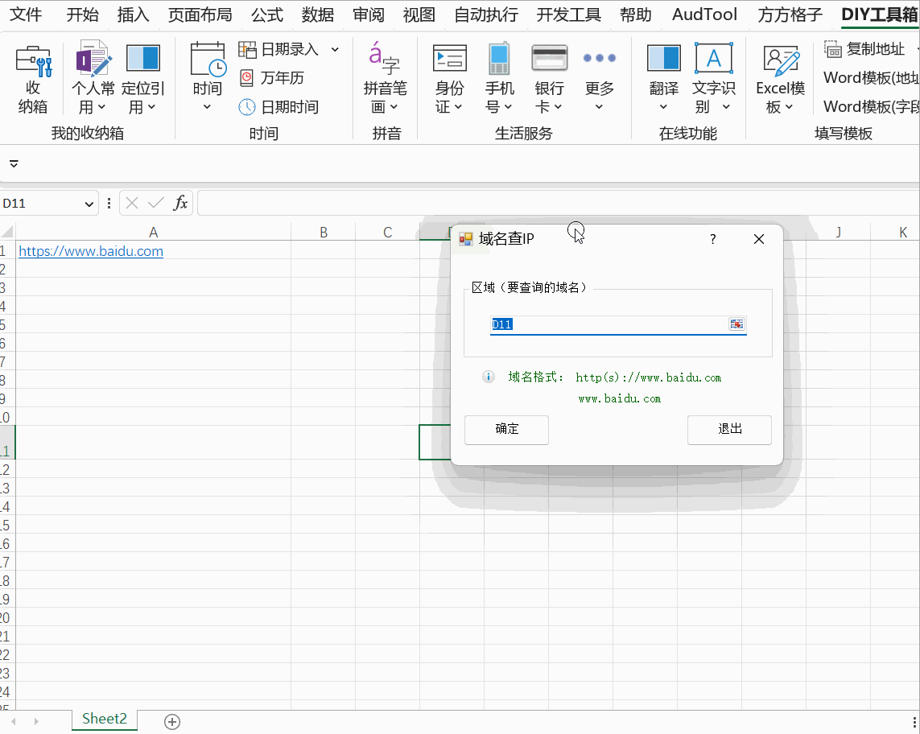Open 万年历 calendar tool
This screenshot has width=920, height=734.
272,78
